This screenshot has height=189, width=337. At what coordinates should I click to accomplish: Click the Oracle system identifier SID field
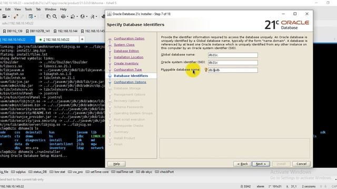[x=233, y=62]
